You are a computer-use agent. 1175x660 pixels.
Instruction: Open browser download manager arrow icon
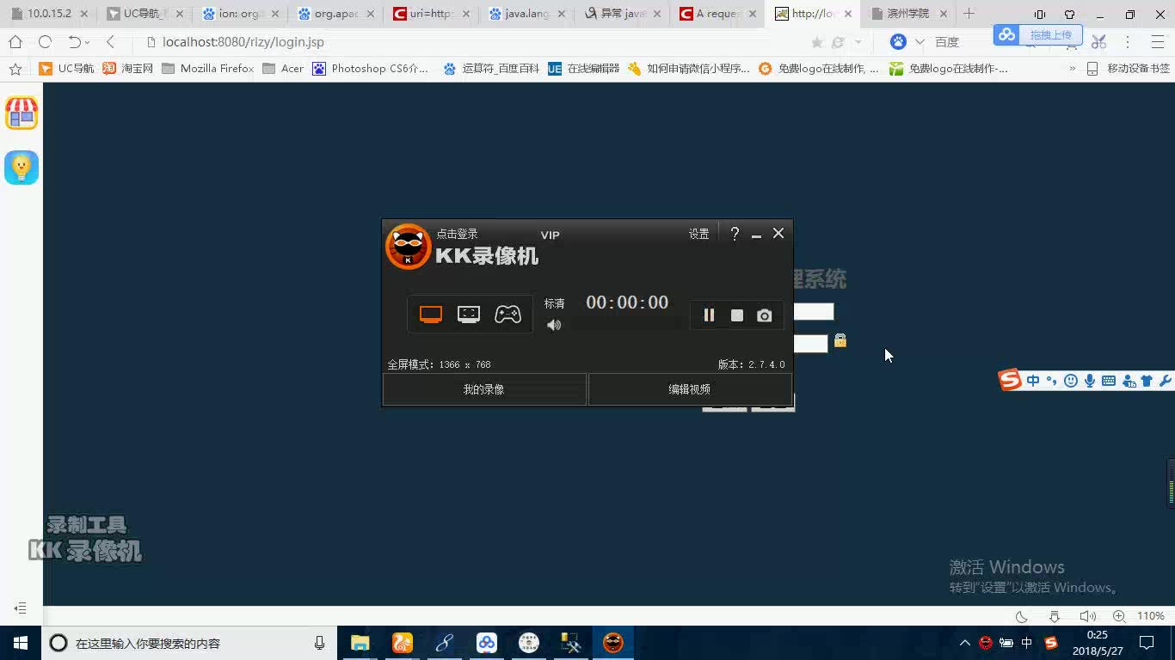pos(1055,616)
